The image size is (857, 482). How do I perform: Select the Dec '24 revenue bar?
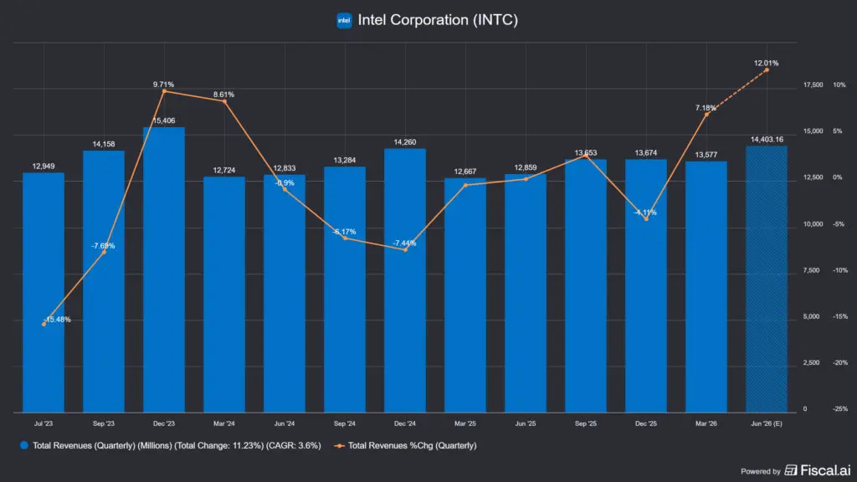[405, 280]
